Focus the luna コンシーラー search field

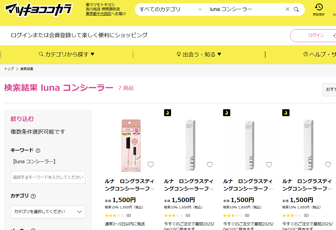click(x=245, y=9)
